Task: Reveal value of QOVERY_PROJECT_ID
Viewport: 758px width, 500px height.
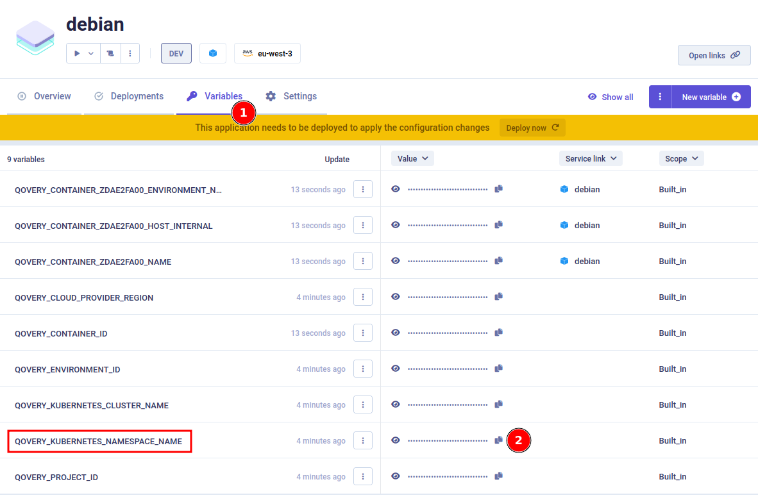Action: coord(396,476)
